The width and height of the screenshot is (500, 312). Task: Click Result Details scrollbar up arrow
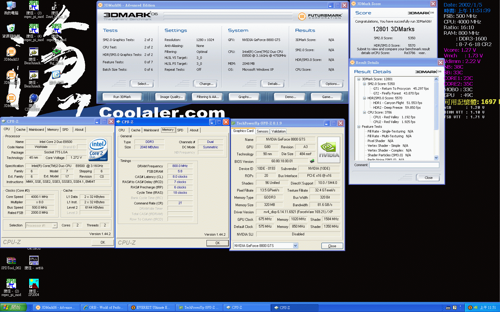pyautogui.click(x=436, y=79)
